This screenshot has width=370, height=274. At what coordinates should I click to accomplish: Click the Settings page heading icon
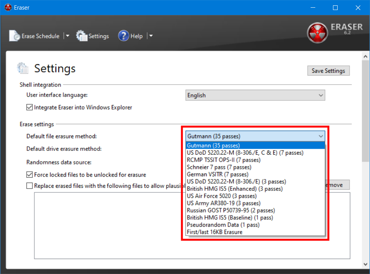pyautogui.click(x=23, y=68)
